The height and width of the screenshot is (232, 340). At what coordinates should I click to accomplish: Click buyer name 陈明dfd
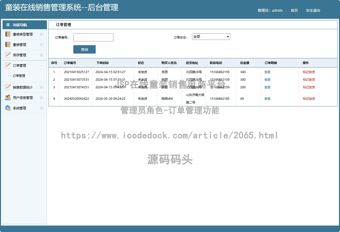coord(167,99)
